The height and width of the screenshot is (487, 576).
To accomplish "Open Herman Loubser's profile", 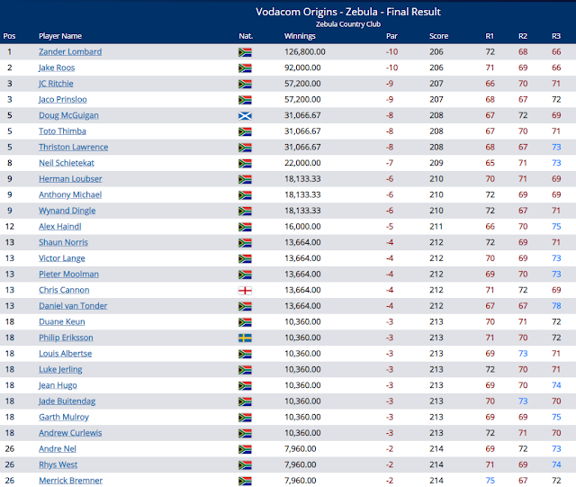I will (x=70, y=178).
